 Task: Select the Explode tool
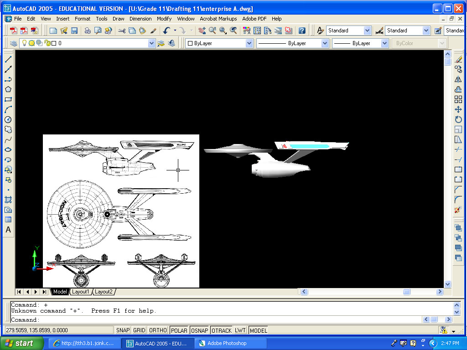[x=458, y=210]
